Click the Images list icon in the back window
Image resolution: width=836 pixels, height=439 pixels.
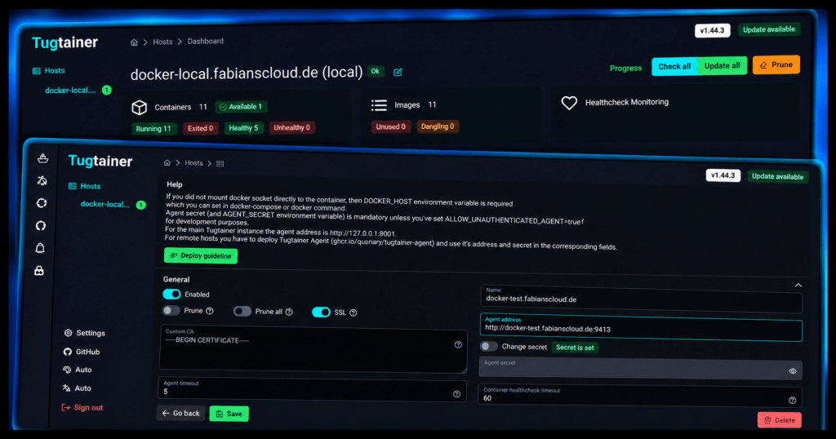tap(379, 105)
